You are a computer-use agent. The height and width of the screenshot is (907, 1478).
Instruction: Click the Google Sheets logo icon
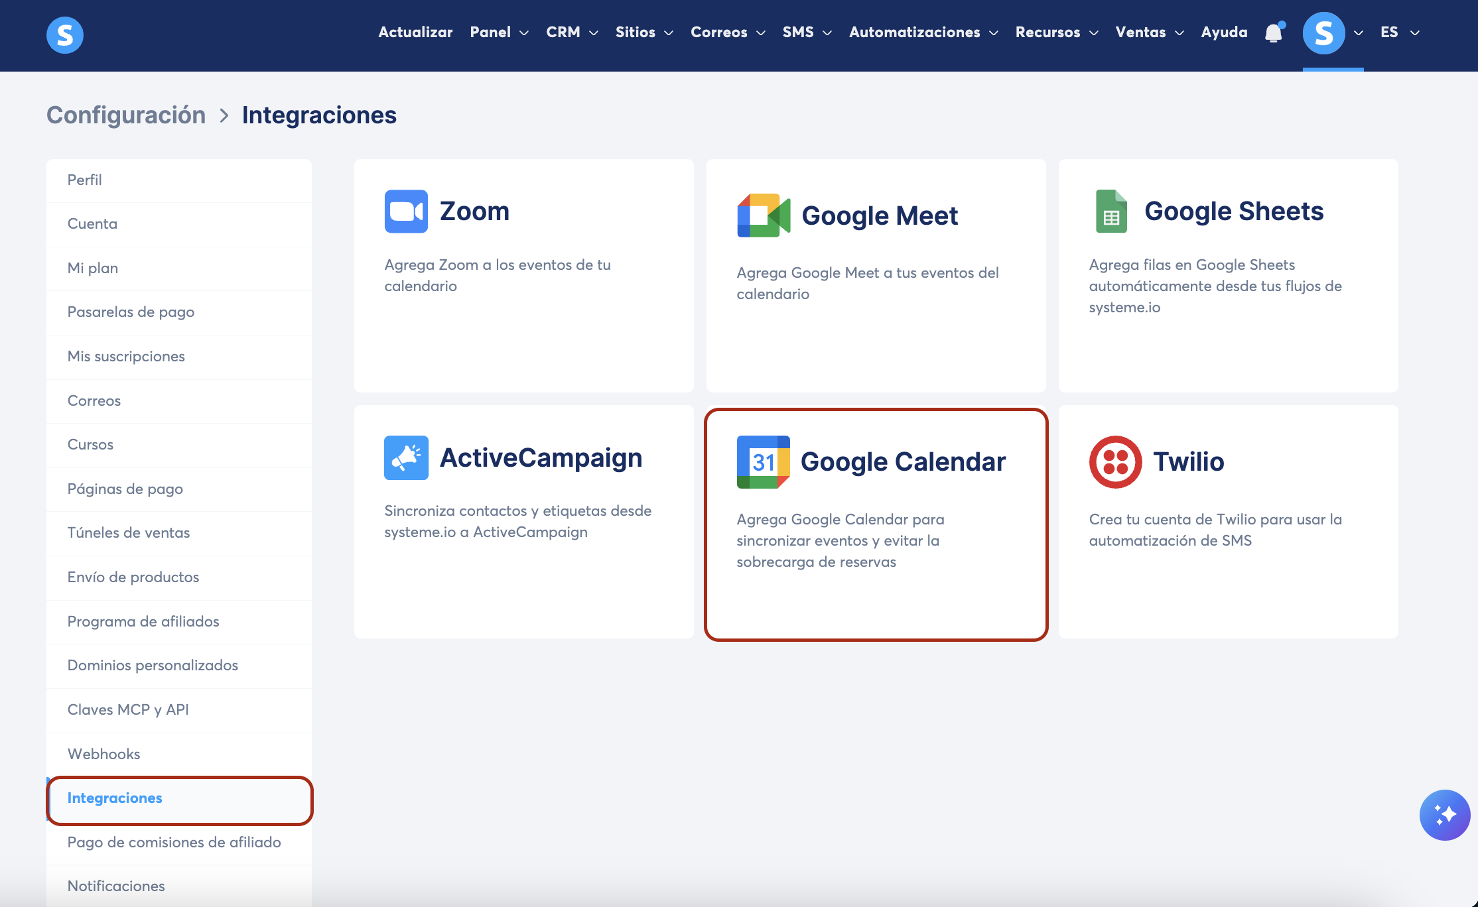[1111, 212]
